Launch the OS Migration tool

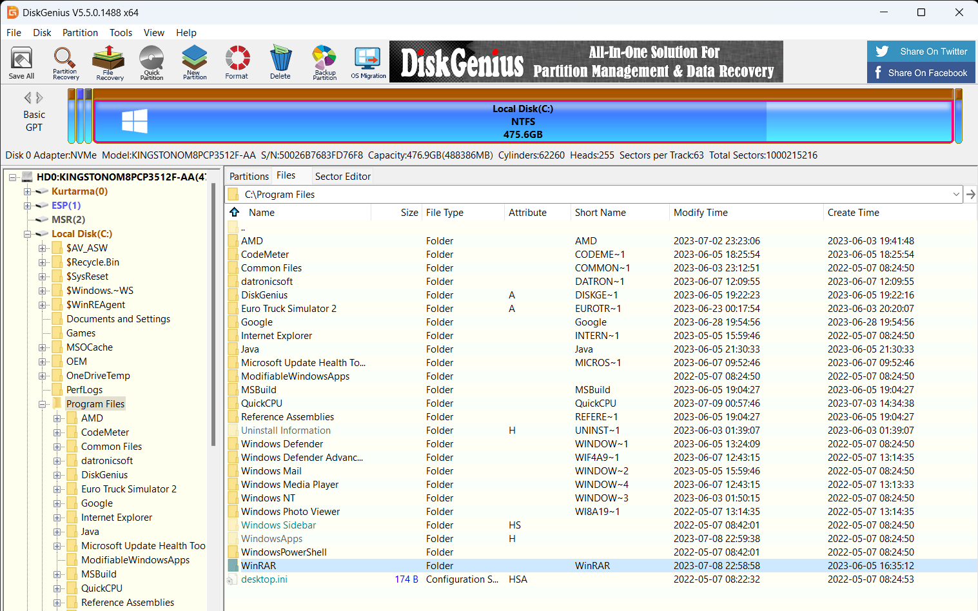tap(368, 62)
